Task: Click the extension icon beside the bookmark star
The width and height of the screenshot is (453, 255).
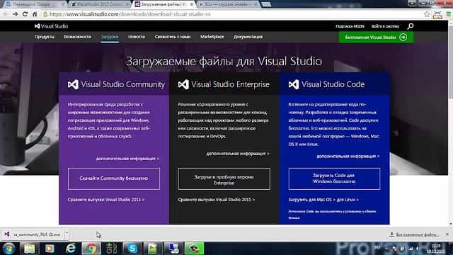Action: click(x=437, y=15)
